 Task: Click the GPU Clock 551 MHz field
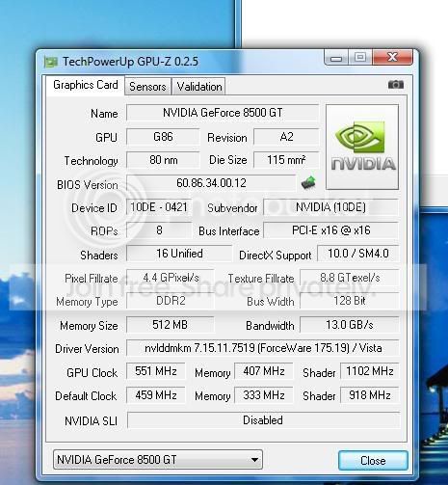[x=156, y=371]
